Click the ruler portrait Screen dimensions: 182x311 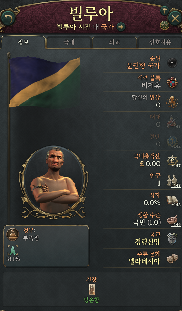pos(54,179)
